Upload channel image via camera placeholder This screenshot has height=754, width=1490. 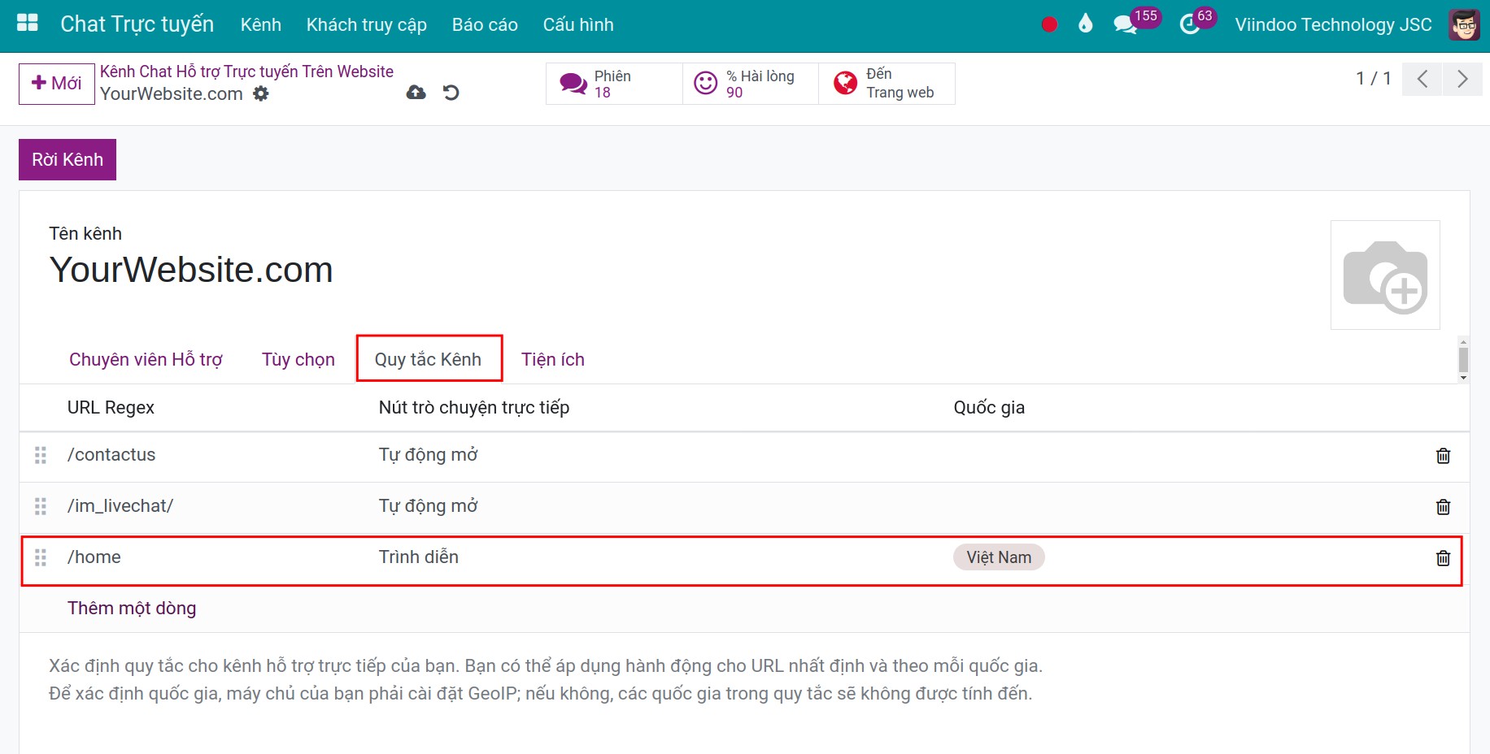(1384, 275)
